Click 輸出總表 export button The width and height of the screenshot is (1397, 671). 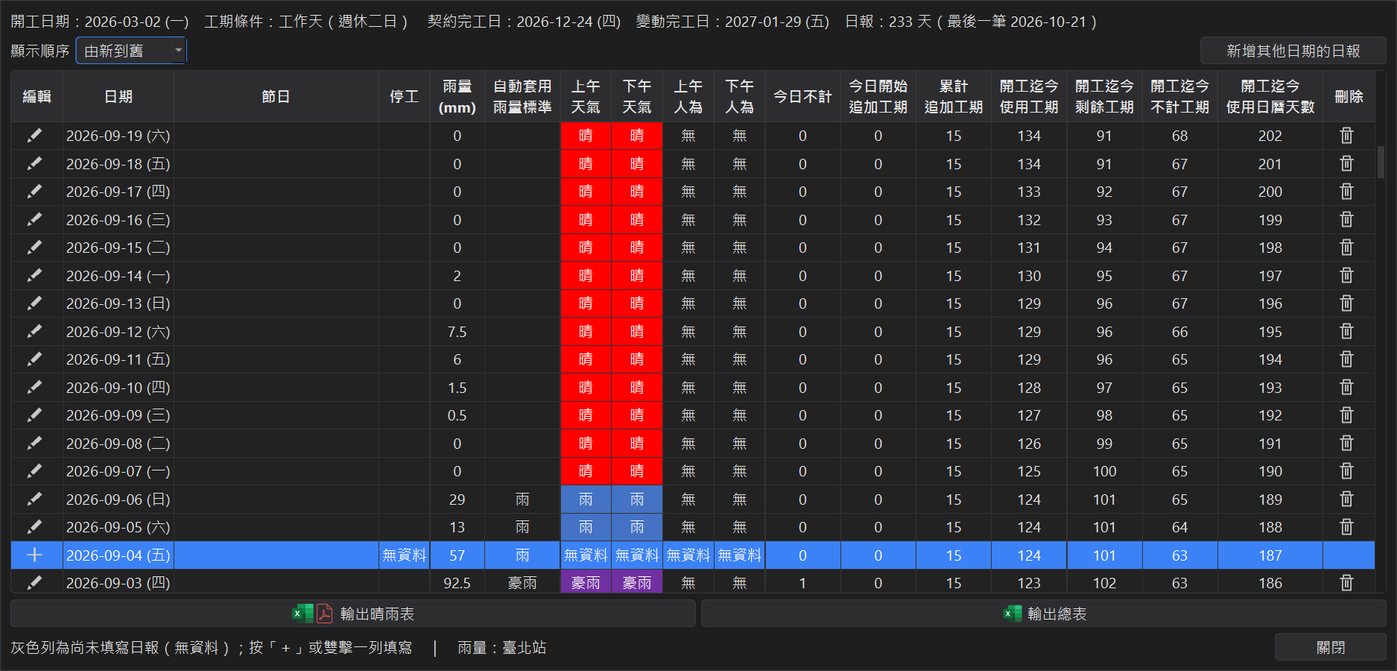1044,614
